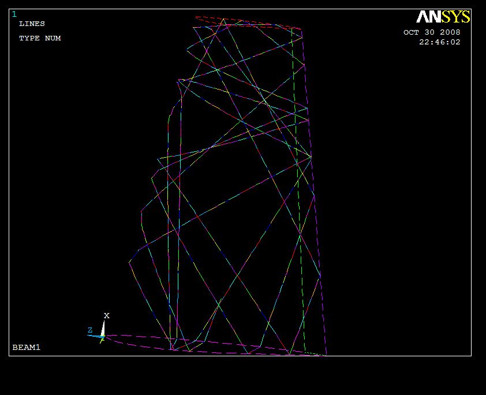This screenshot has width=486, height=395.
Task: Select the TYPE NUM label
Action: point(40,38)
